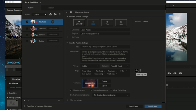Click the blue playhead in source monitor

(6, 67)
